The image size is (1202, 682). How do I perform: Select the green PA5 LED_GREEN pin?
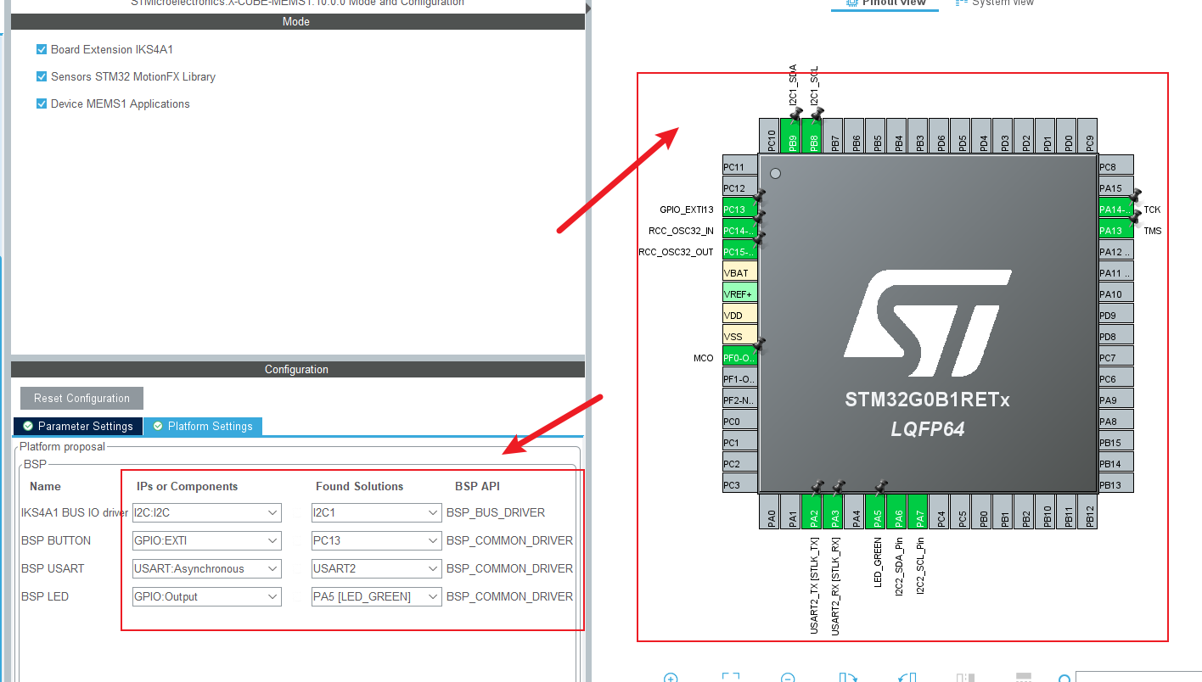coord(876,512)
